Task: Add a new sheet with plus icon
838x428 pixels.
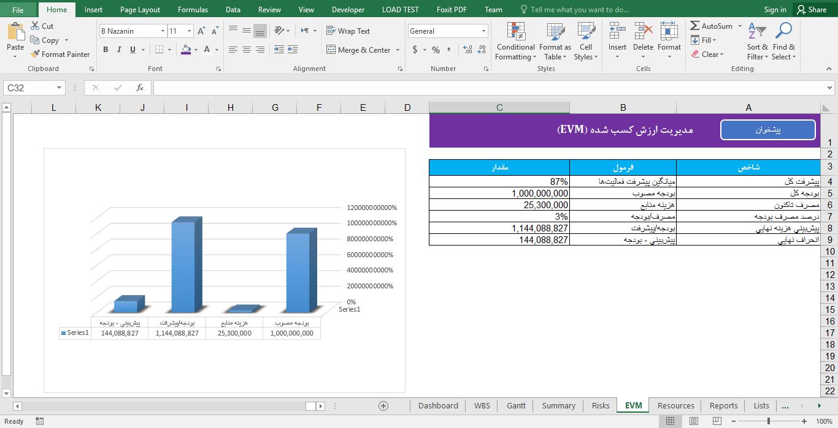Action: 383,405
